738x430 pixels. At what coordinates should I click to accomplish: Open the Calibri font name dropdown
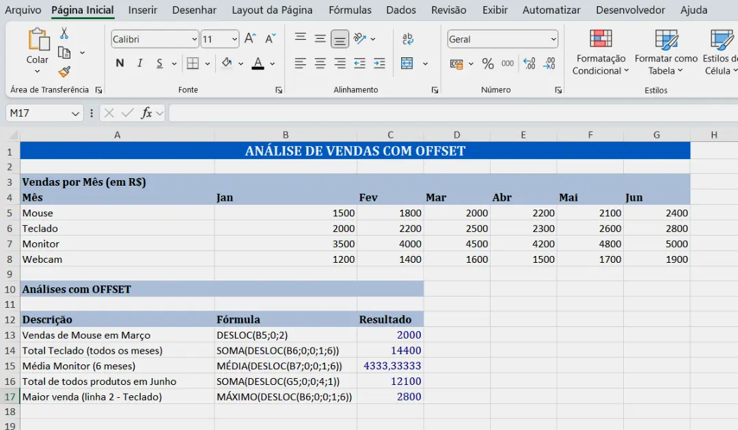pyautogui.click(x=194, y=40)
